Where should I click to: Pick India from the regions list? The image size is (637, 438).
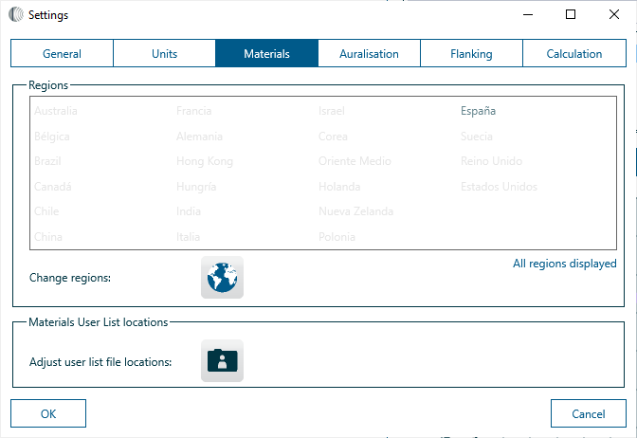tap(189, 211)
